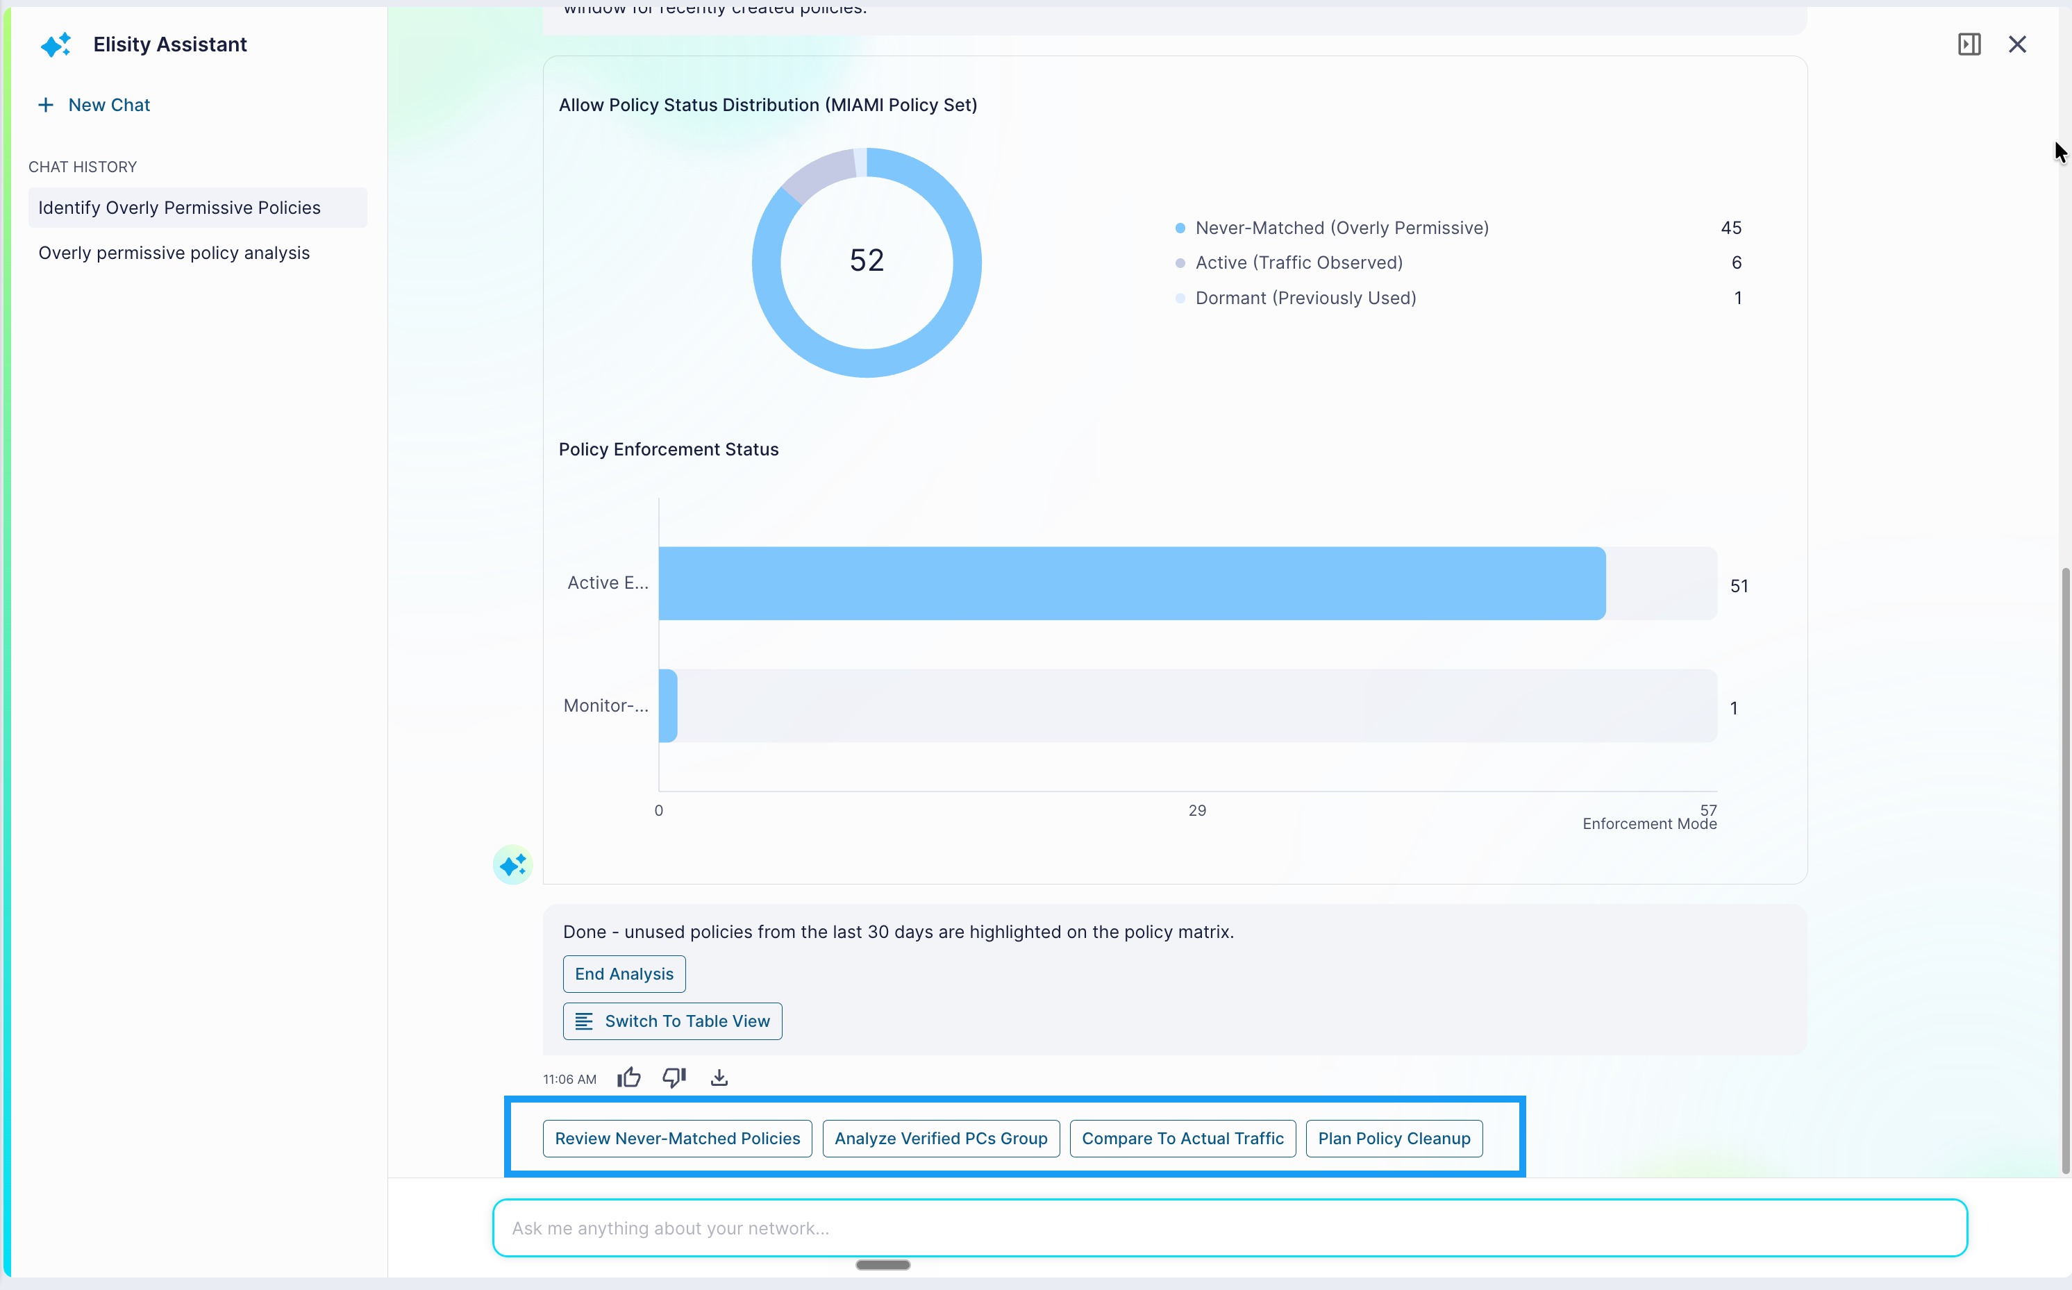Toggle the side panel layout icon

click(1969, 44)
